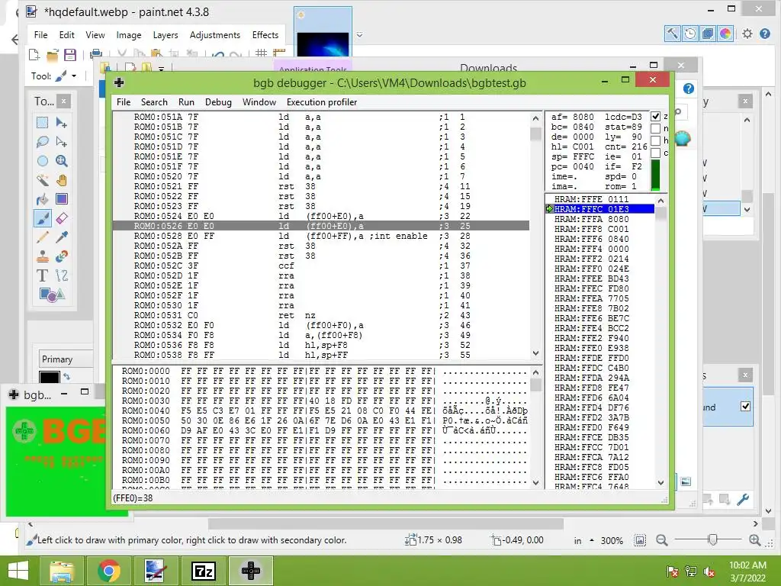Screen dimensions: 781x586
Task: Select the Pencil tool
Action: (x=43, y=237)
